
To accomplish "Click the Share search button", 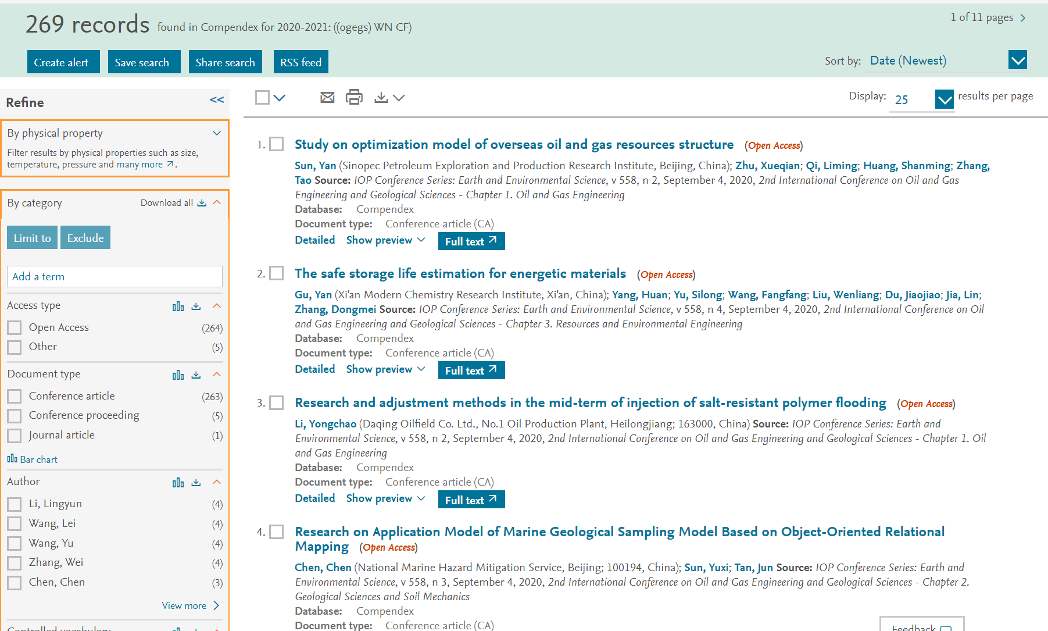I will (x=226, y=62).
